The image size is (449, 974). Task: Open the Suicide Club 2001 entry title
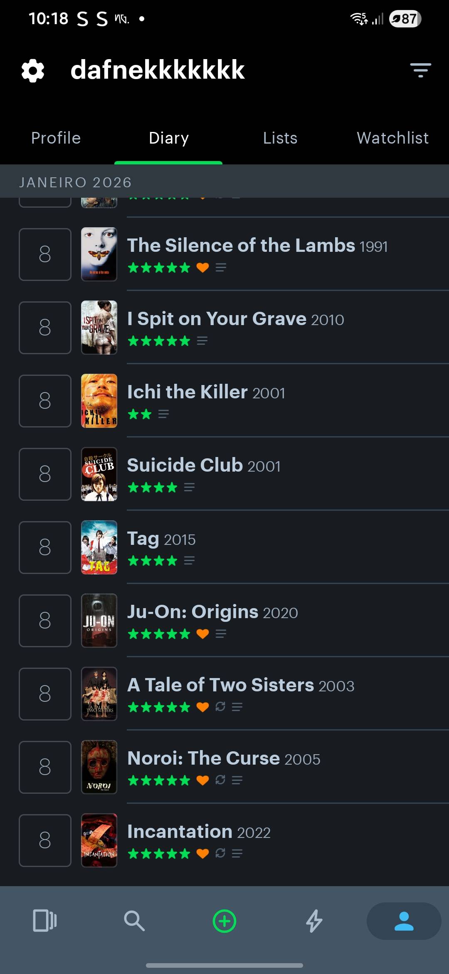pos(204,465)
